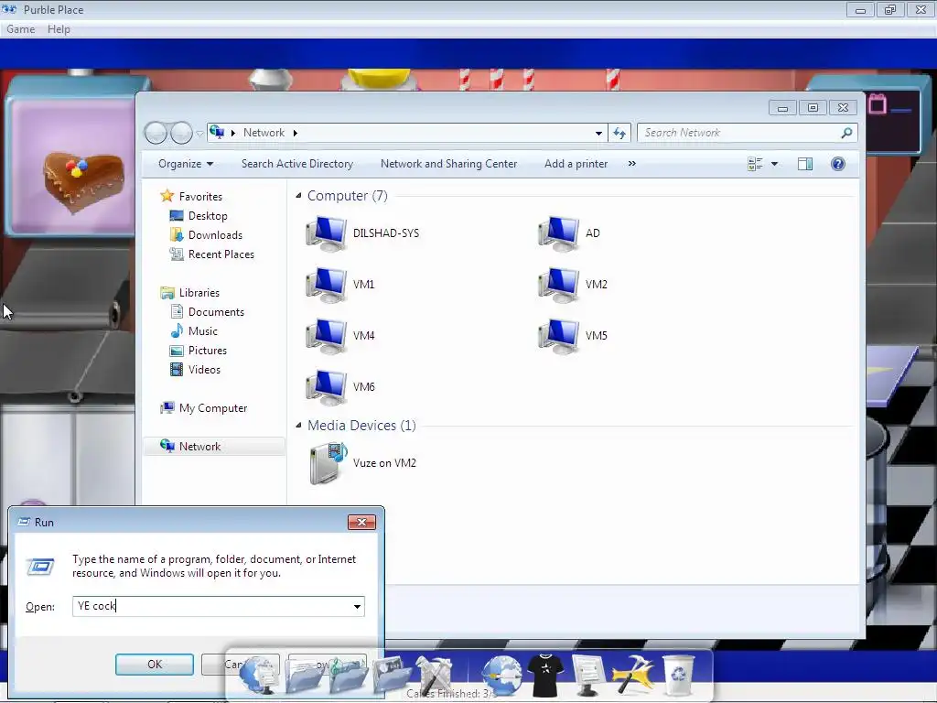937x703 pixels.
Task: Open the Help menu in Purble Place
Action: click(x=59, y=29)
